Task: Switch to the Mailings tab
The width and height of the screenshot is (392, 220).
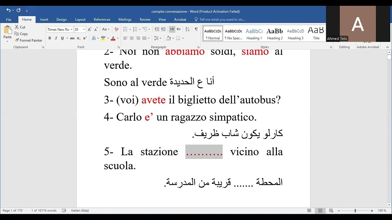Action: (125, 20)
